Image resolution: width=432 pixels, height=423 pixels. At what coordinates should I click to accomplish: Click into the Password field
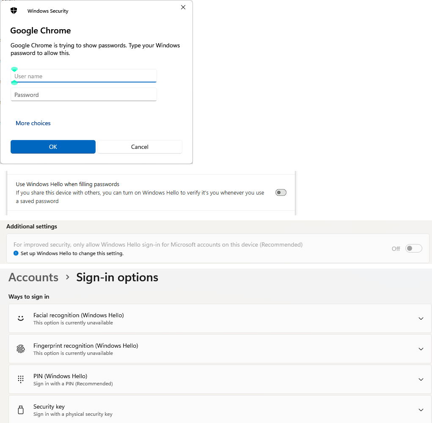[x=84, y=95]
